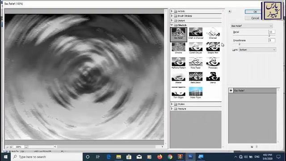Zoom in preview with plus button

pyautogui.click(x=11, y=147)
